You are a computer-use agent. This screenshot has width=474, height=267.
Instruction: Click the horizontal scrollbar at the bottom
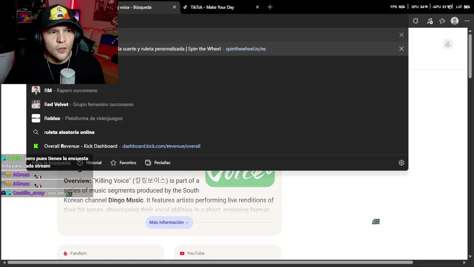click(x=210, y=263)
